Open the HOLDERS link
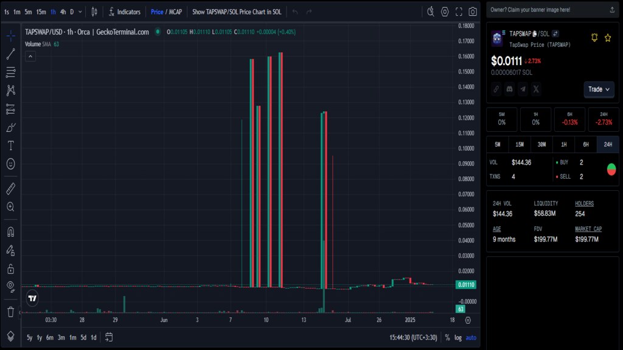The width and height of the screenshot is (623, 350). (585, 204)
